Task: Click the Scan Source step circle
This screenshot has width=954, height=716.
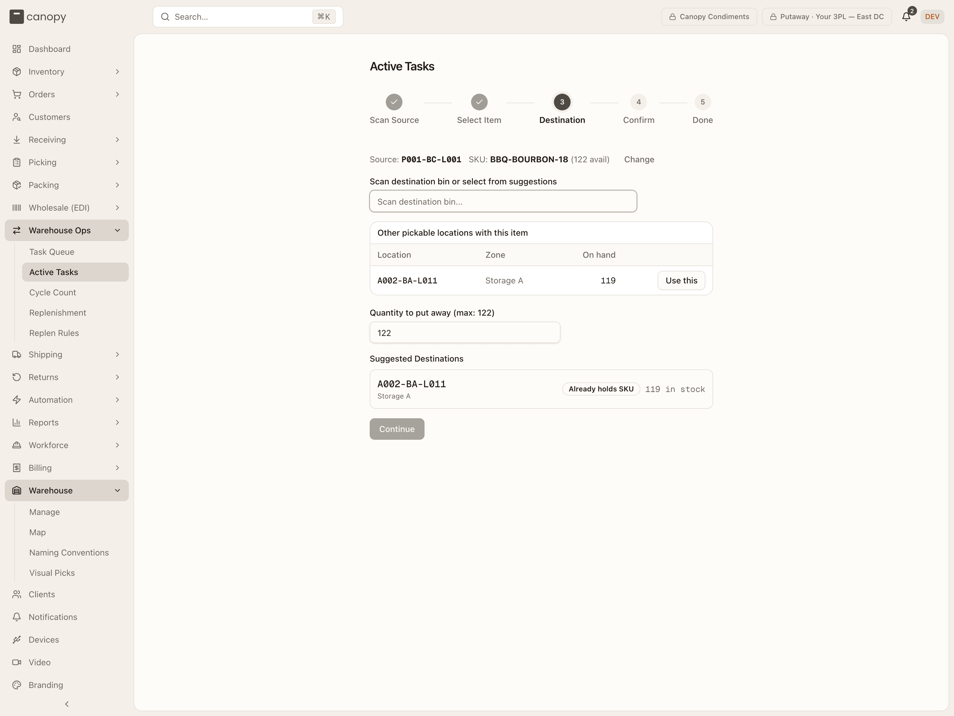Action: click(394, 102)
